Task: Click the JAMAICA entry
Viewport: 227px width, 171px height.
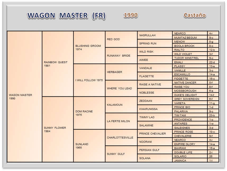Action: point(190,160)
